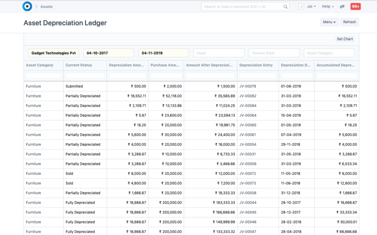Click the J user avatar

click(x=301, y=6)
